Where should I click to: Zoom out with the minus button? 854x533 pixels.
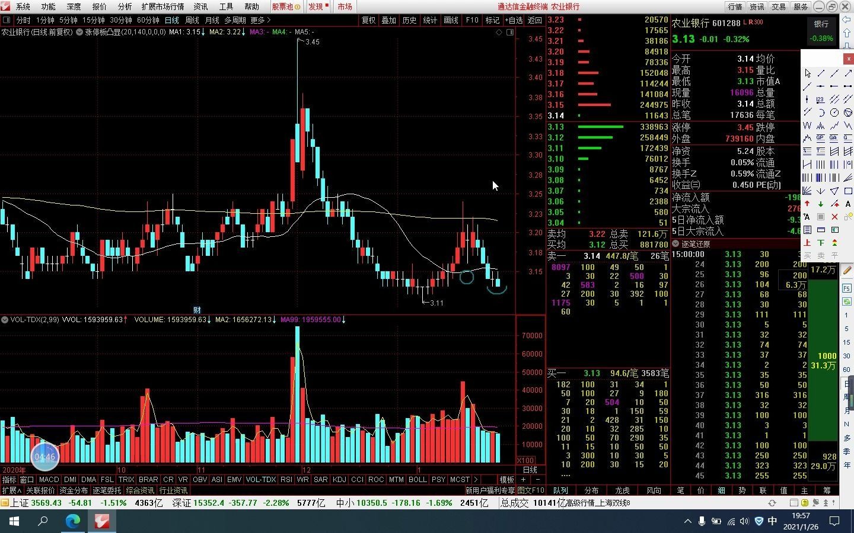(538, 480)
